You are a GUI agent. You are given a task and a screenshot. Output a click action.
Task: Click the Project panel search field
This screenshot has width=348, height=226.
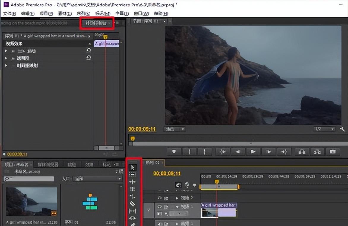coord(29,179)
